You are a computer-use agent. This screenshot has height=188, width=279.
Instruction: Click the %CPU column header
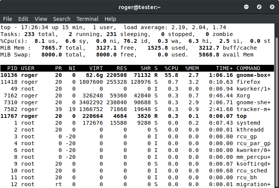tap(171, 68)
